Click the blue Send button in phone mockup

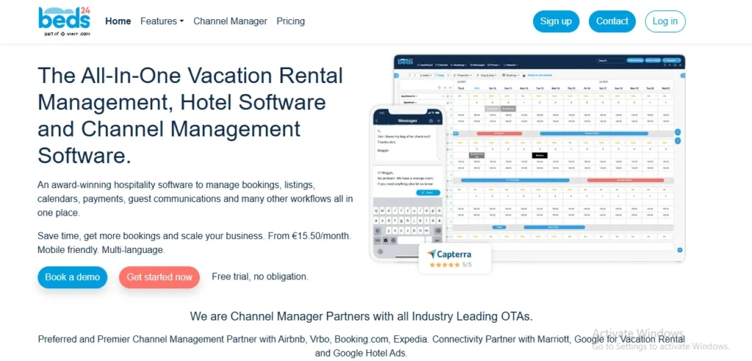coord(428,192)
